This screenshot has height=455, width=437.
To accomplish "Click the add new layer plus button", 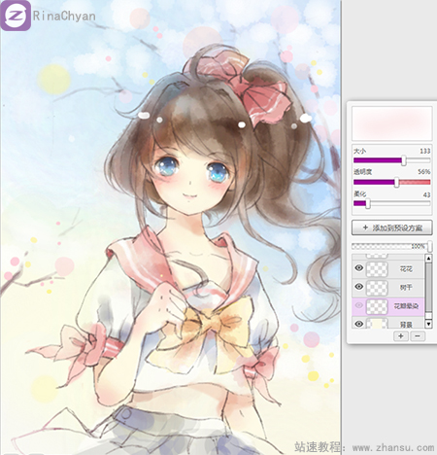I will click(x=401, y=336).
